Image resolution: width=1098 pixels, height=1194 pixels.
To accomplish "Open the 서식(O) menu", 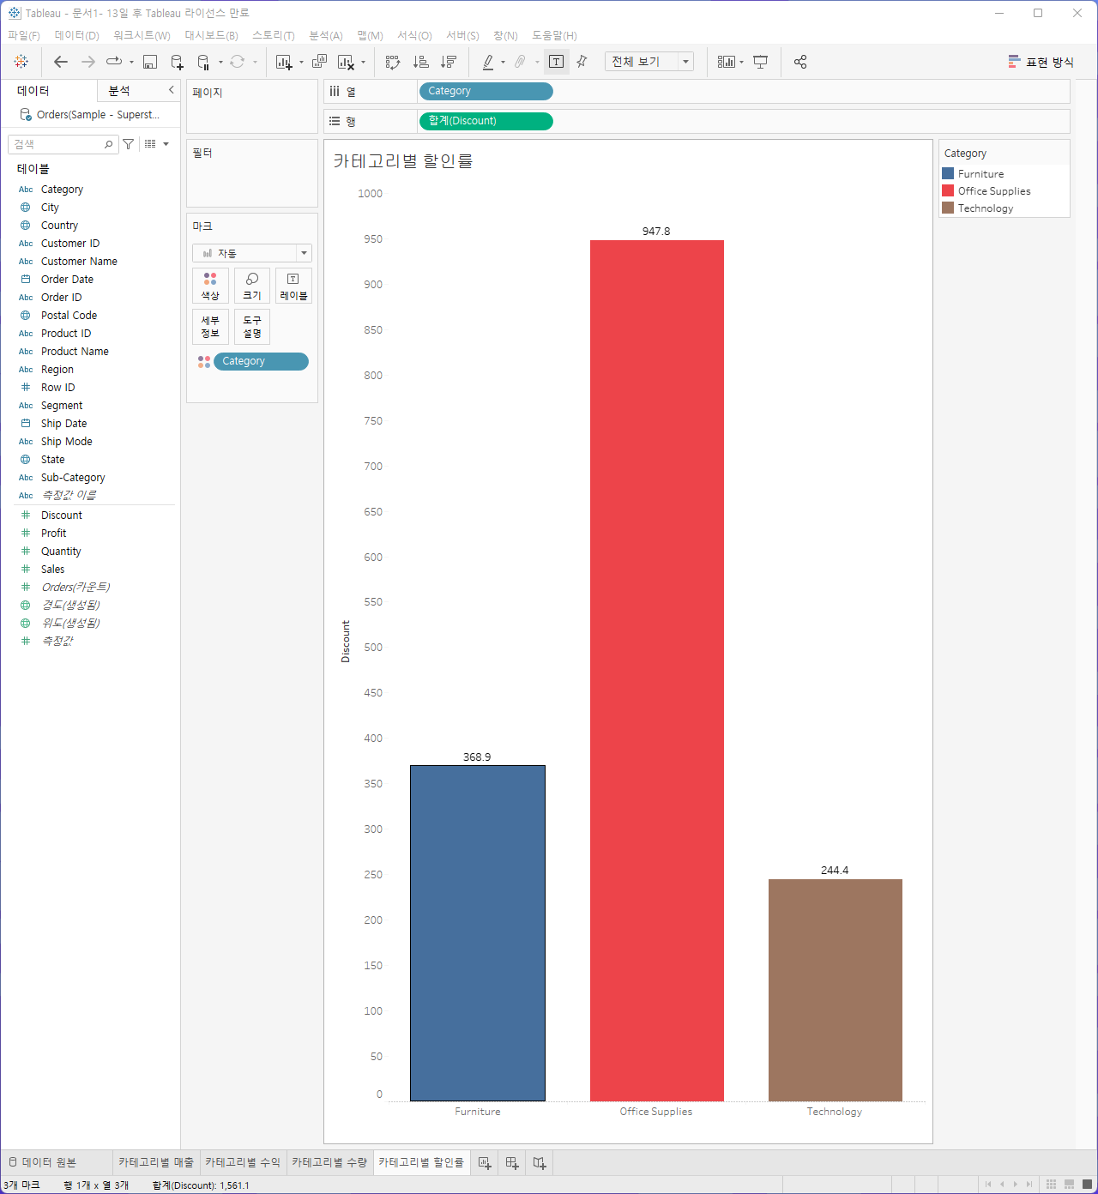I will [414, 35].
